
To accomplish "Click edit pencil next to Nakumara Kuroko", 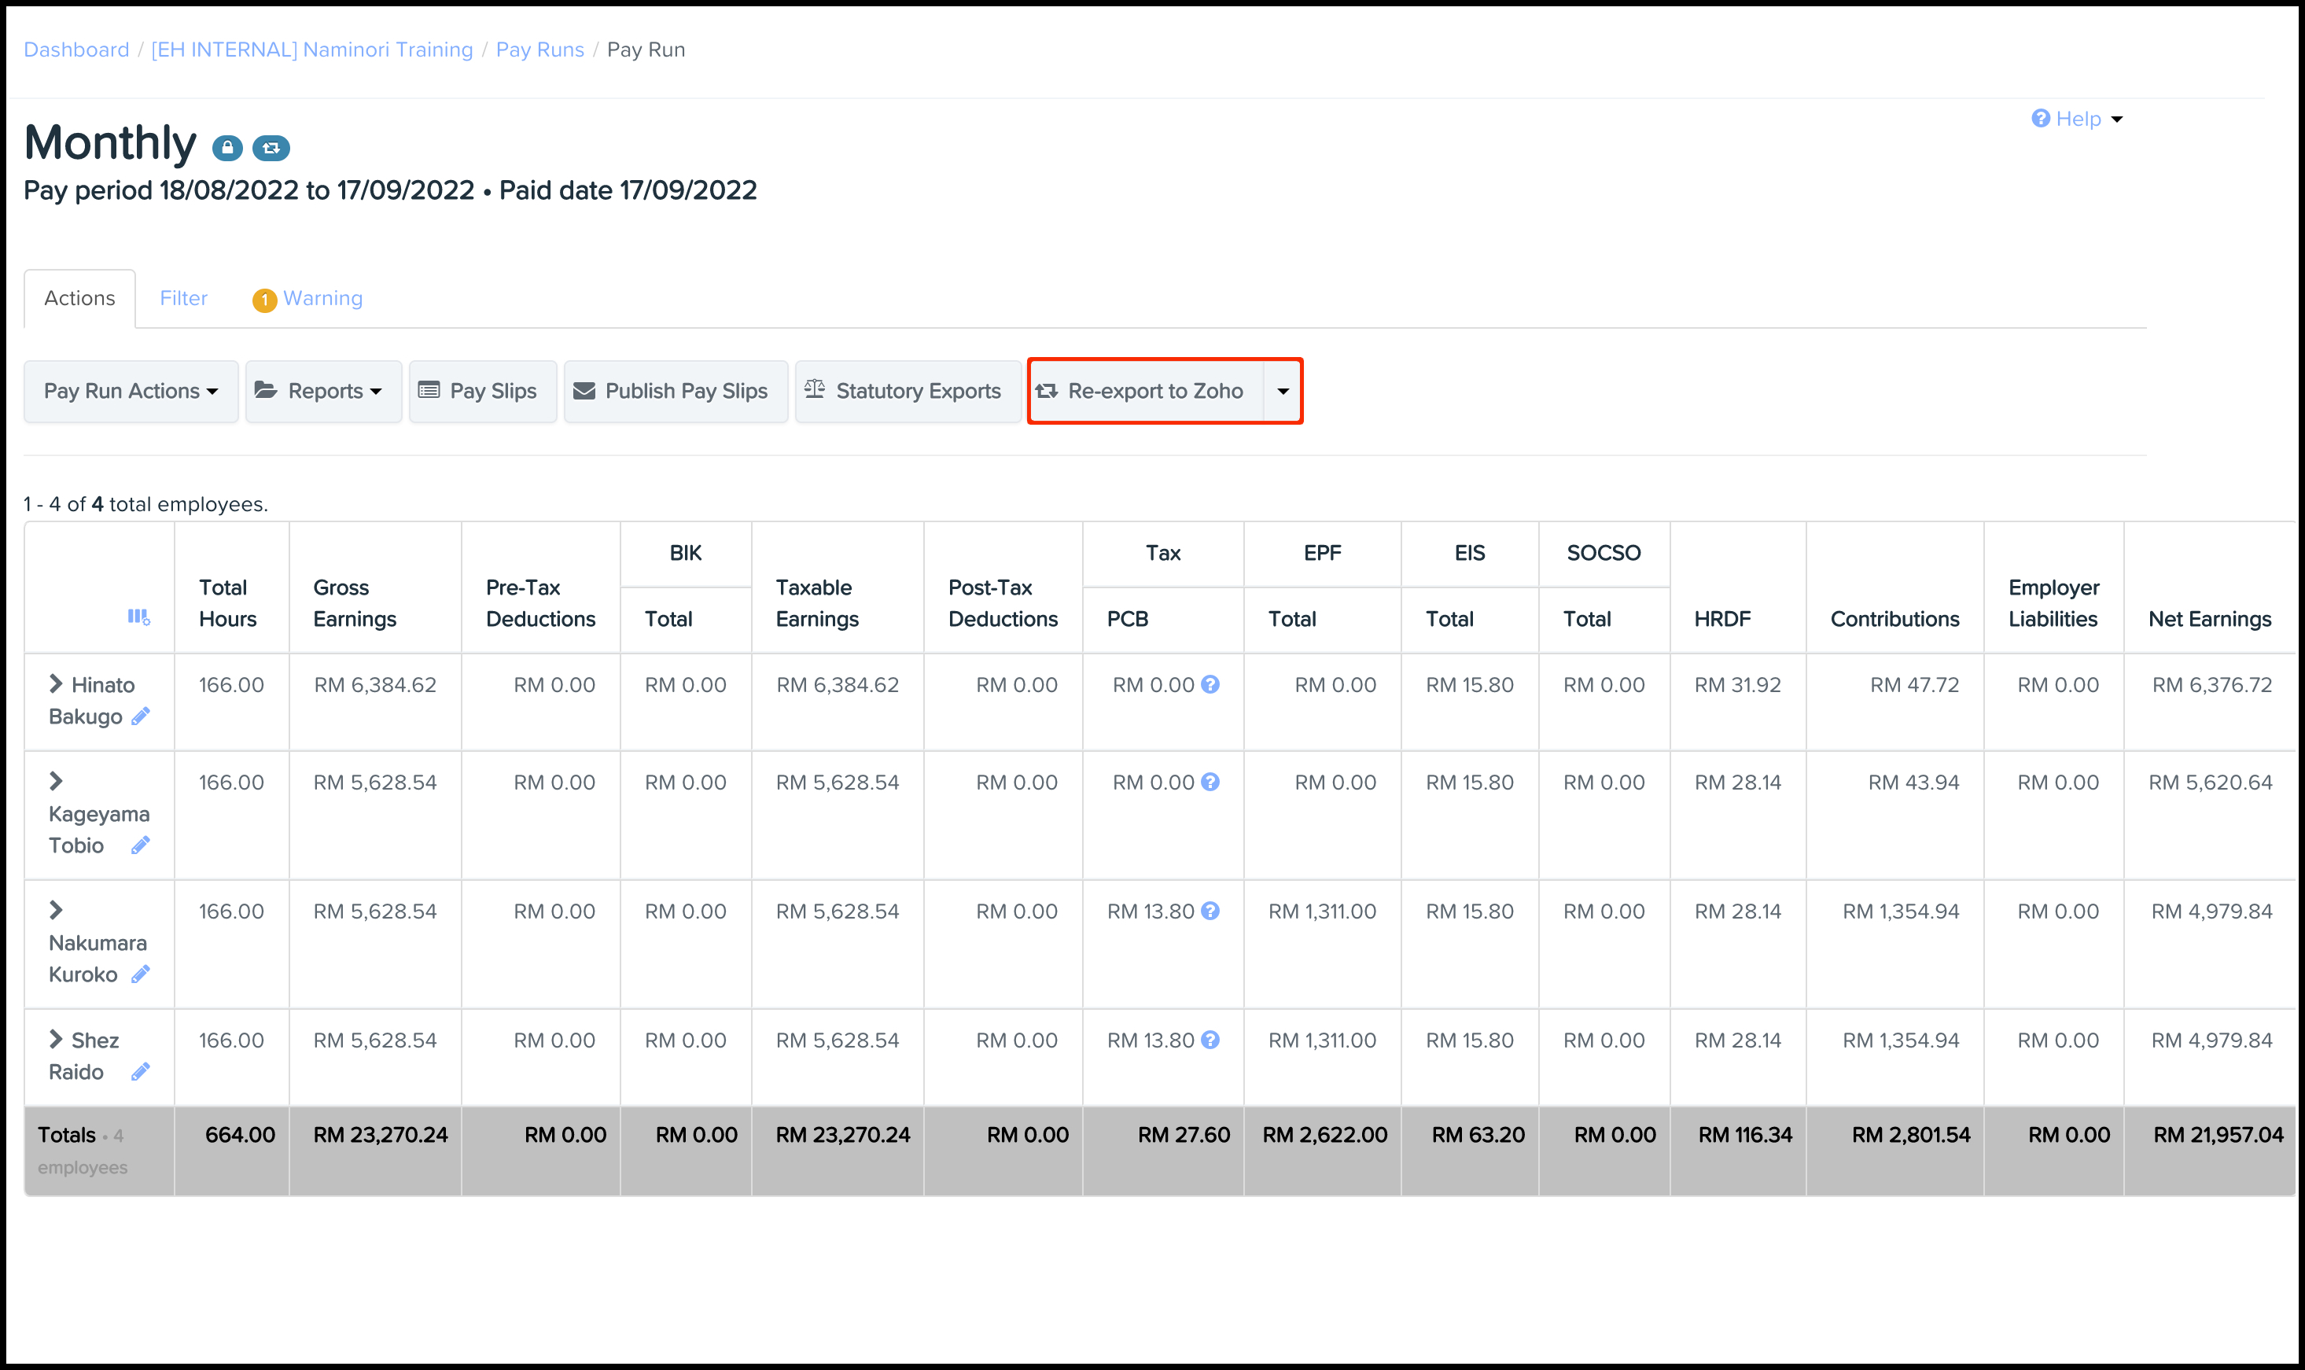I will tap(140, 975).
